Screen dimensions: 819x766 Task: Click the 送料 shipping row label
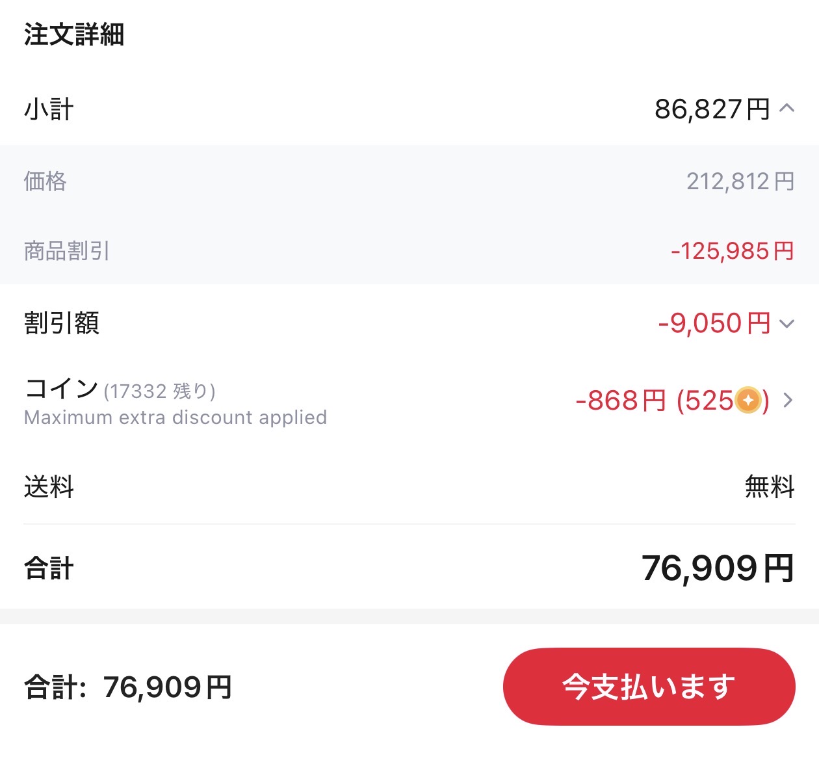coord(49,486)
